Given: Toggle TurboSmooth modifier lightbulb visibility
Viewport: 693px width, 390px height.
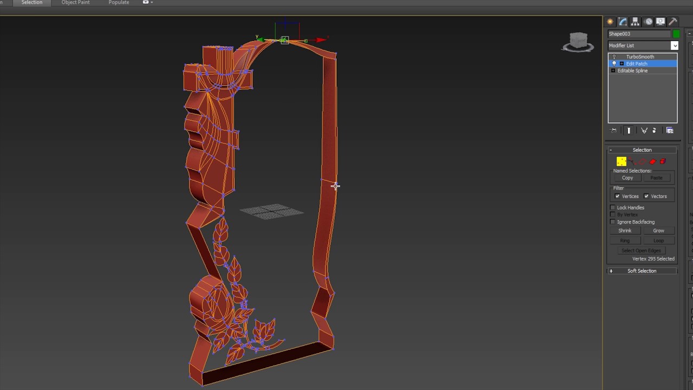Looking at the screenshot, I should coord(613,57).
